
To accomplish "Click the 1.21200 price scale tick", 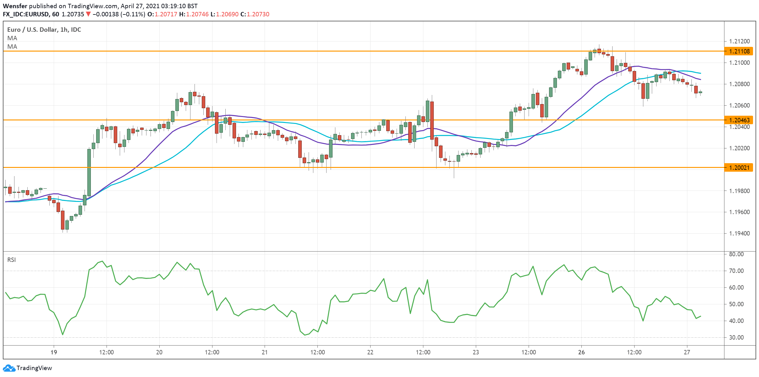I will coord(739,41).
